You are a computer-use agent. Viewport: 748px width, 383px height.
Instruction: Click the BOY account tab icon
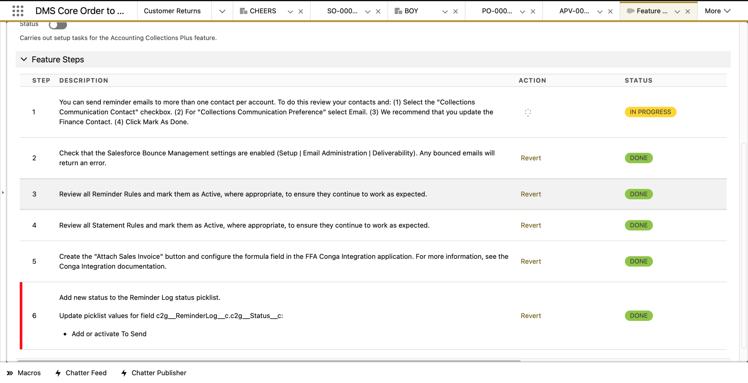(x=398, y=11)
